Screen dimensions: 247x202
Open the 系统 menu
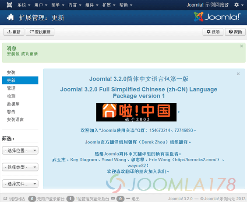24,5
